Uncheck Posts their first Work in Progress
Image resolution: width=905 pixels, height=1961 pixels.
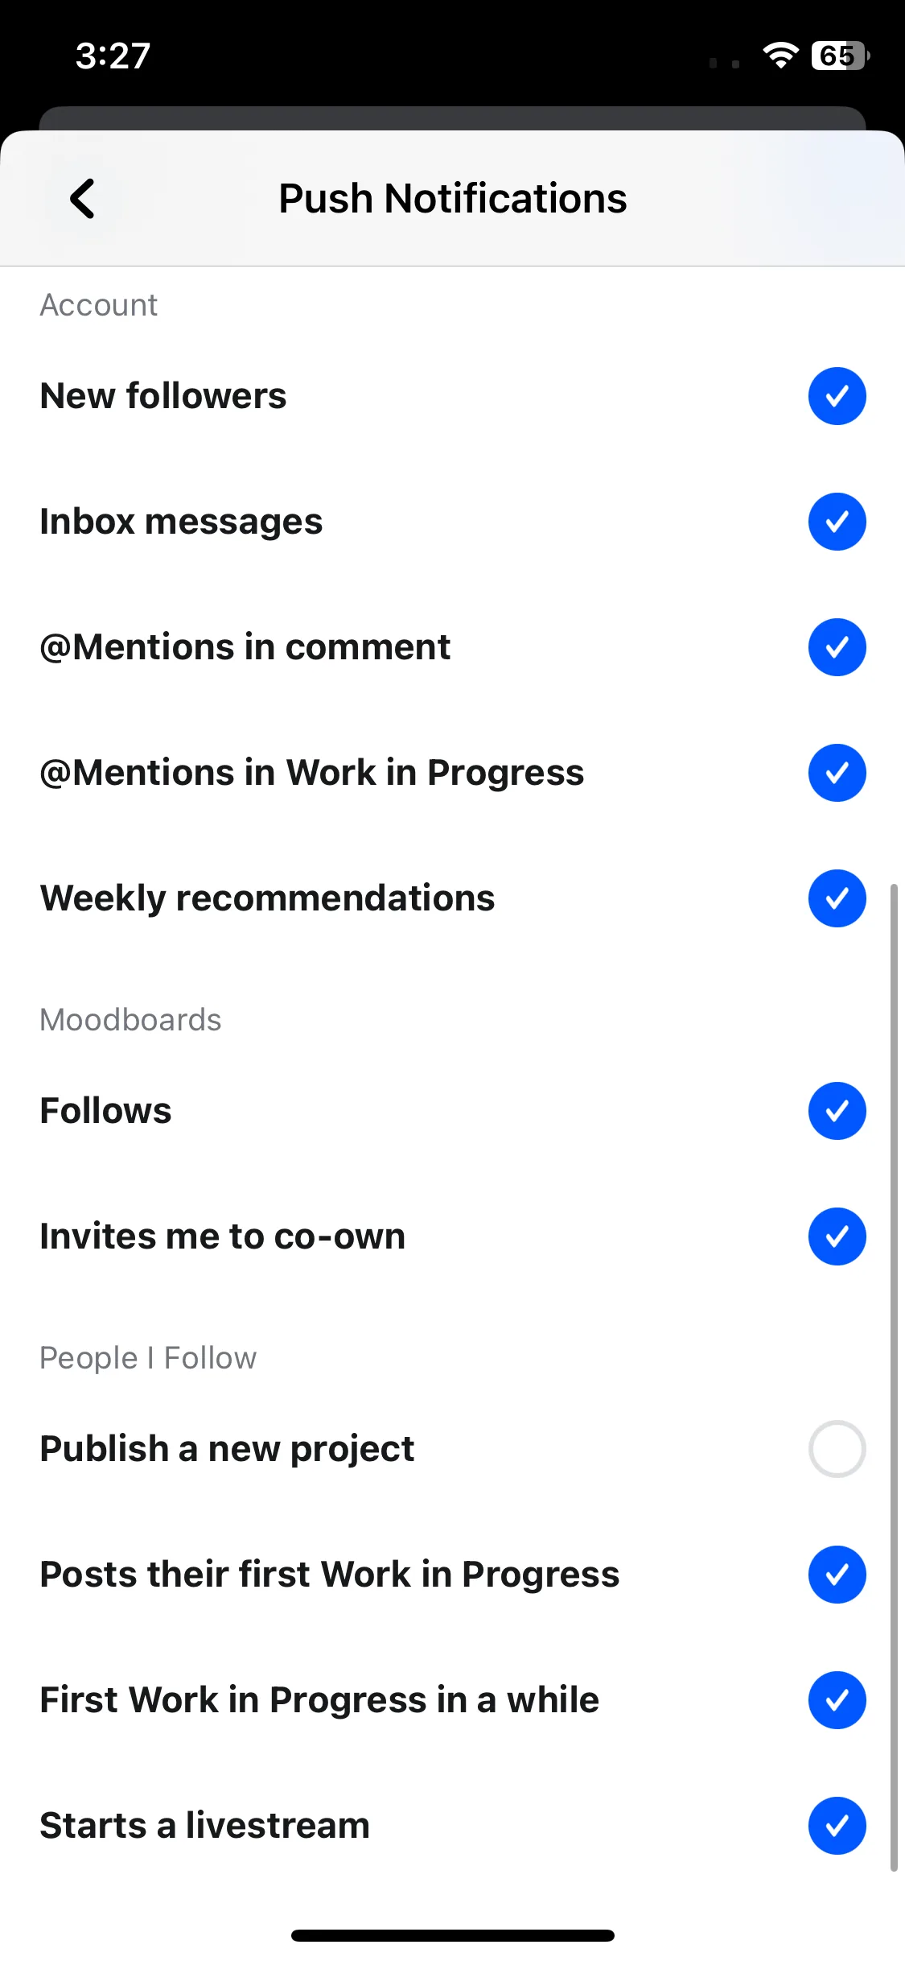click(837, 1575)
